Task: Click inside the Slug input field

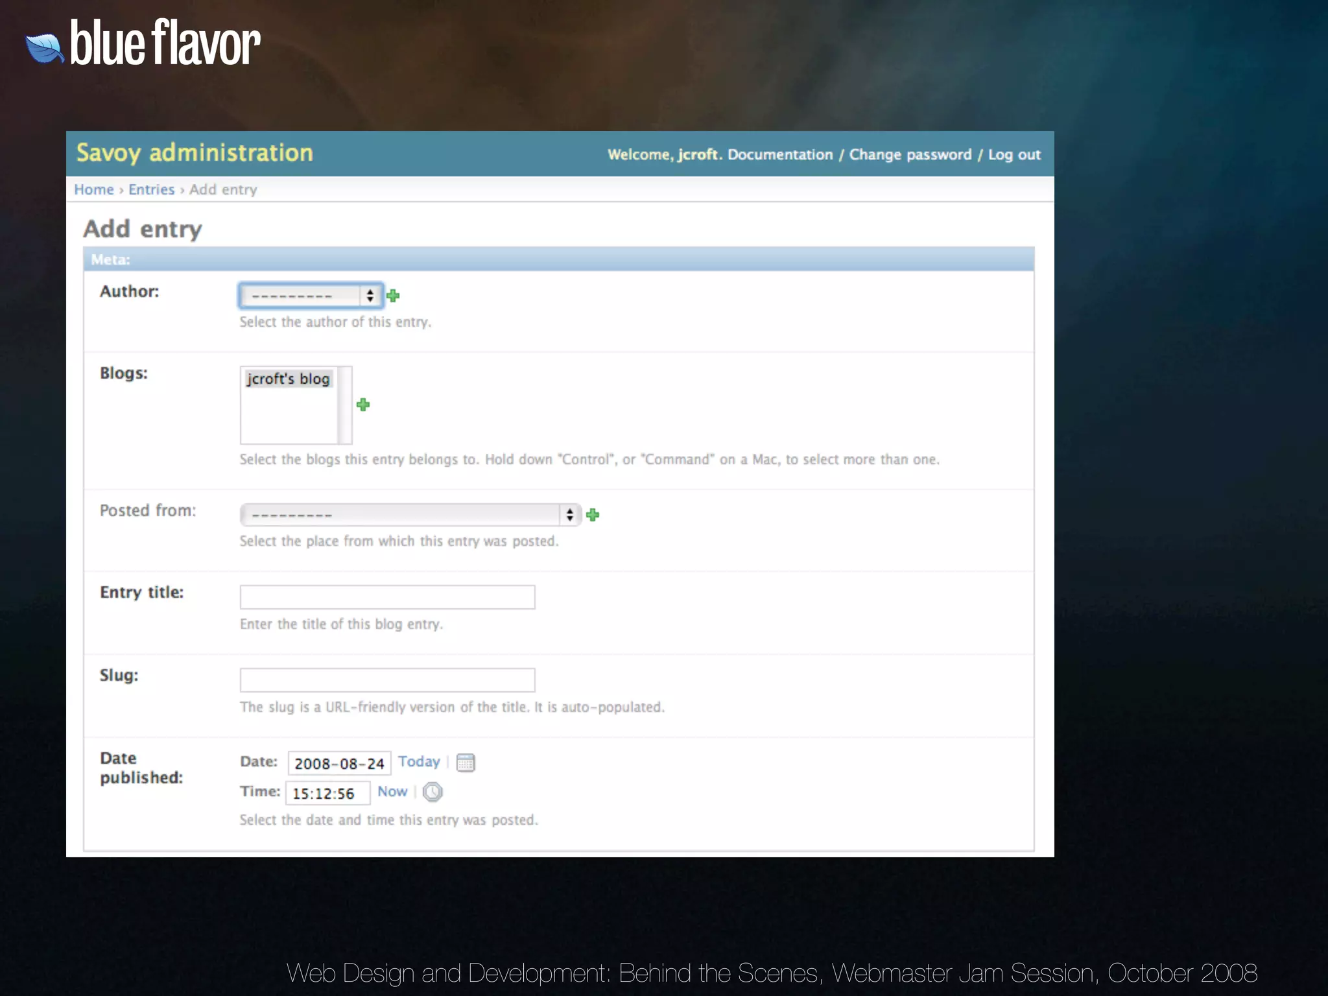Action: pos(387,680)
